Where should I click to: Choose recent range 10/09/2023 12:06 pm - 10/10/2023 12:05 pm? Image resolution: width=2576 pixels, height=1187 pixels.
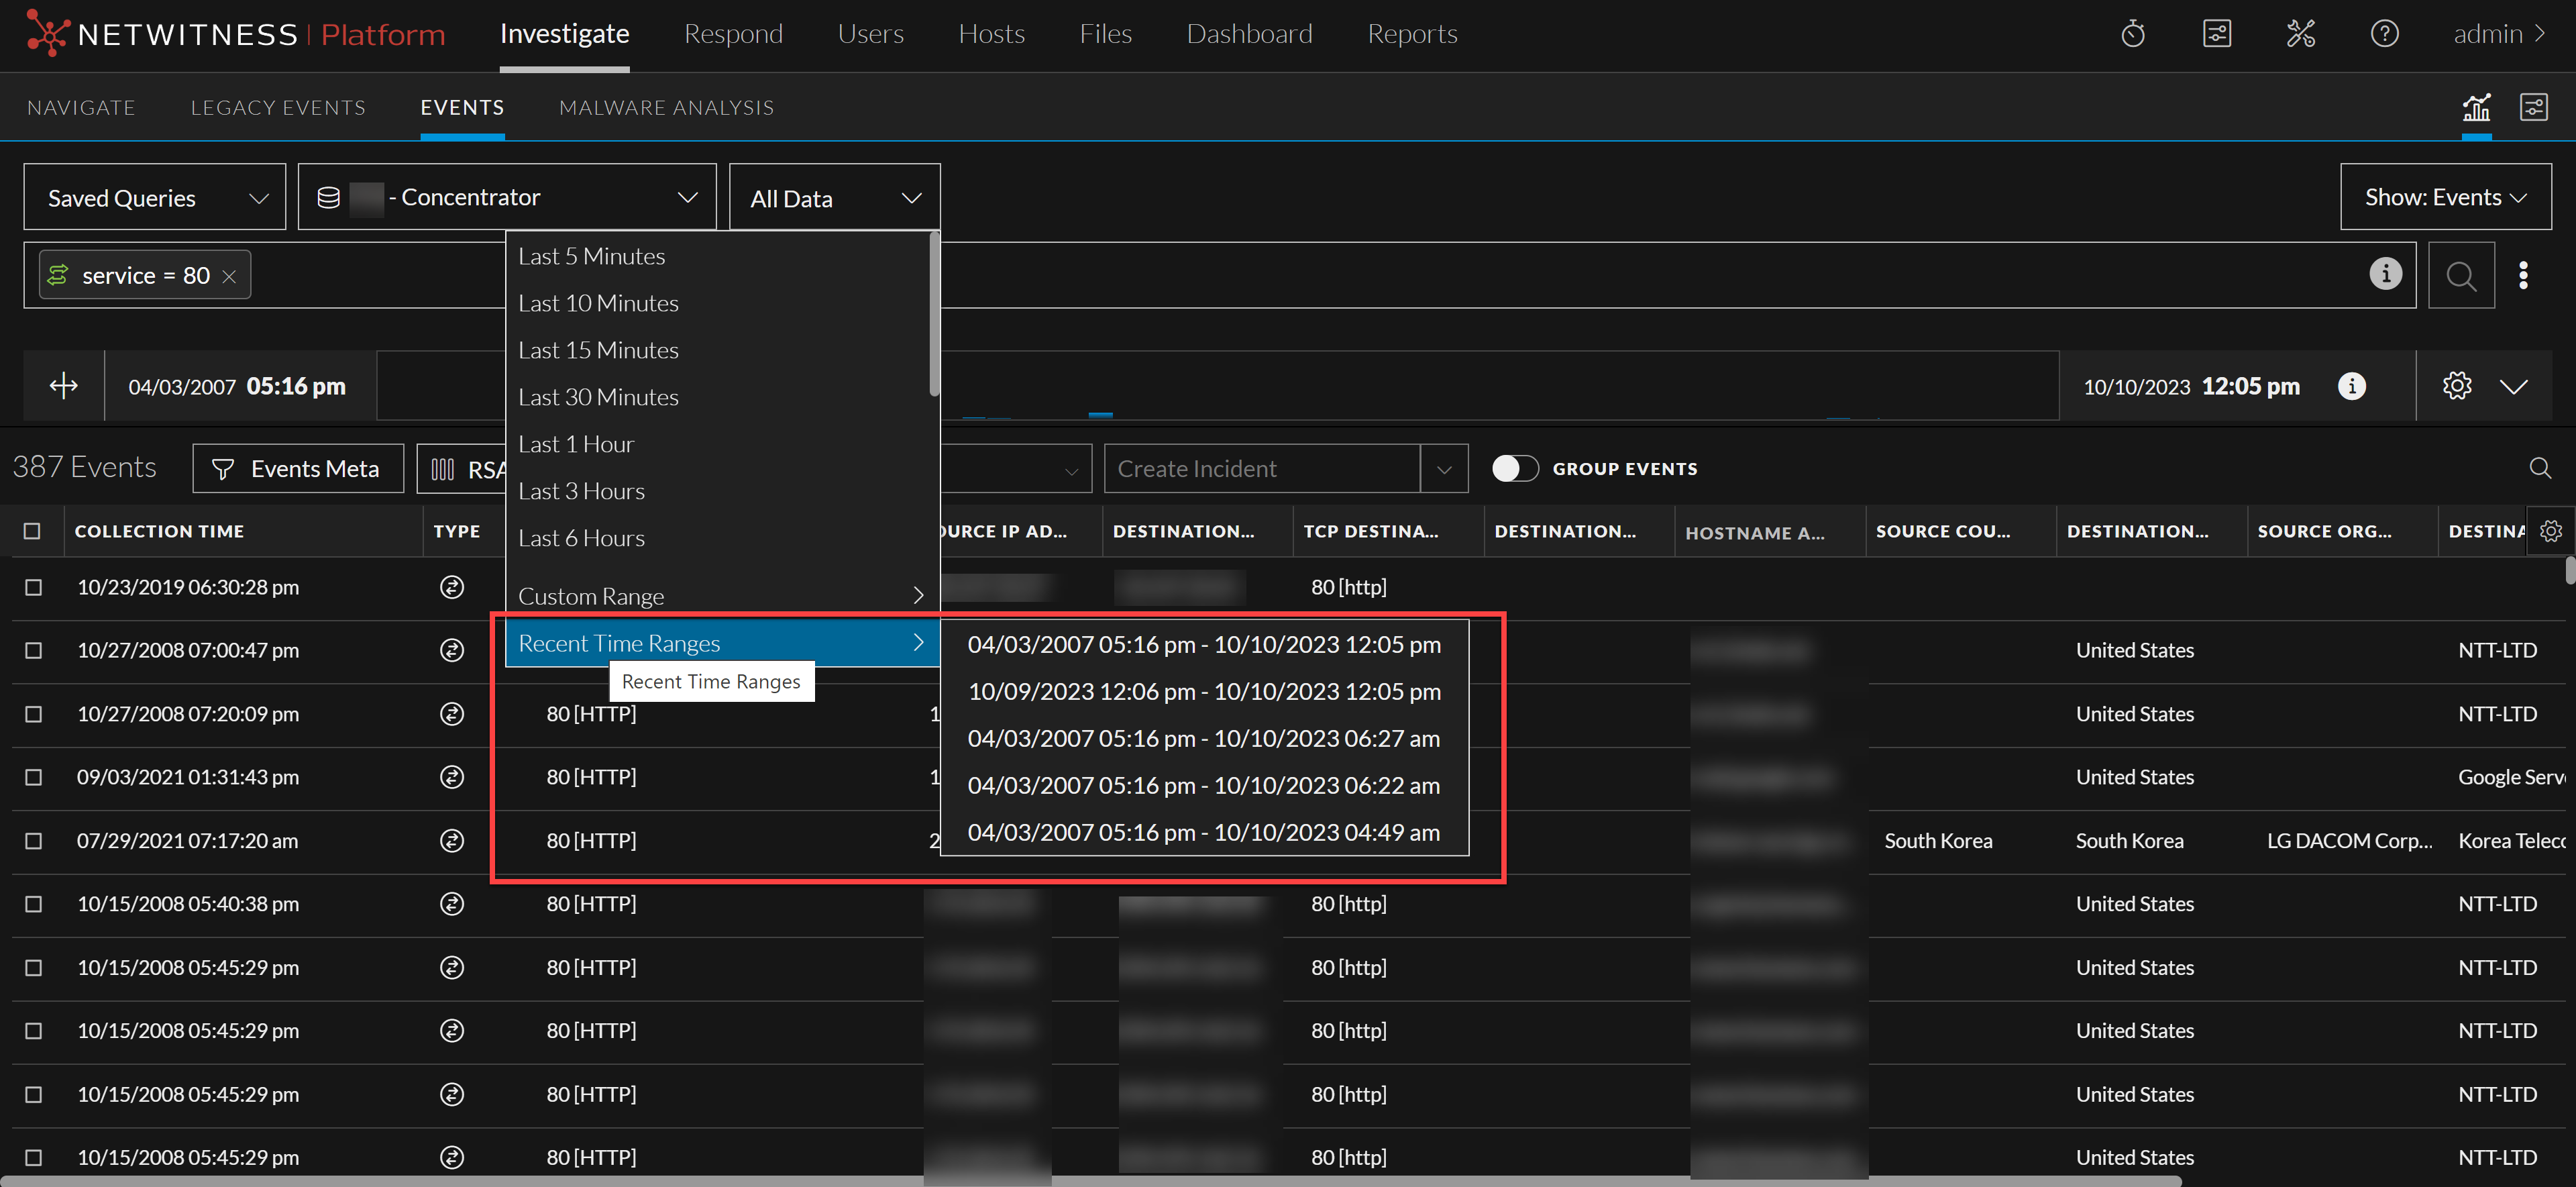click(x=1203, y=691)
